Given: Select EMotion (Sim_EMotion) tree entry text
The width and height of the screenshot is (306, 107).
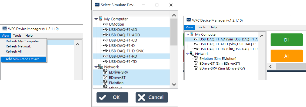Looking at the screenshot, I should click(x=218, y=58).
